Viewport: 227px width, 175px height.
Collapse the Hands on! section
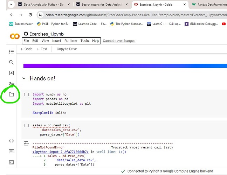tap(24, 78)
